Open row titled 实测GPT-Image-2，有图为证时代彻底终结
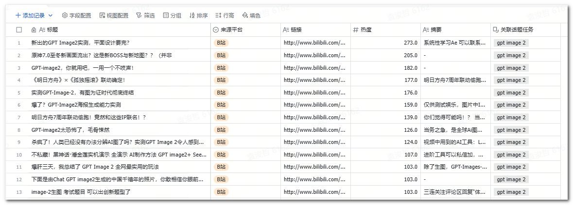Screen dimensions: 573x205 click(x=83, y=93)
